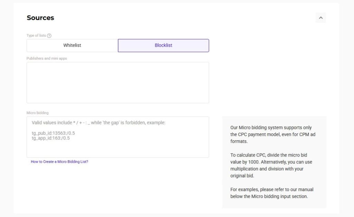Focus the Publishers and mini apps text area

[118, 83]
